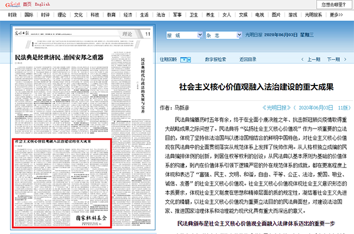The width and height of the screenshot is (354, 234).
Task: Open the 您想去哪里？ search box
Action: pos(333,5)
